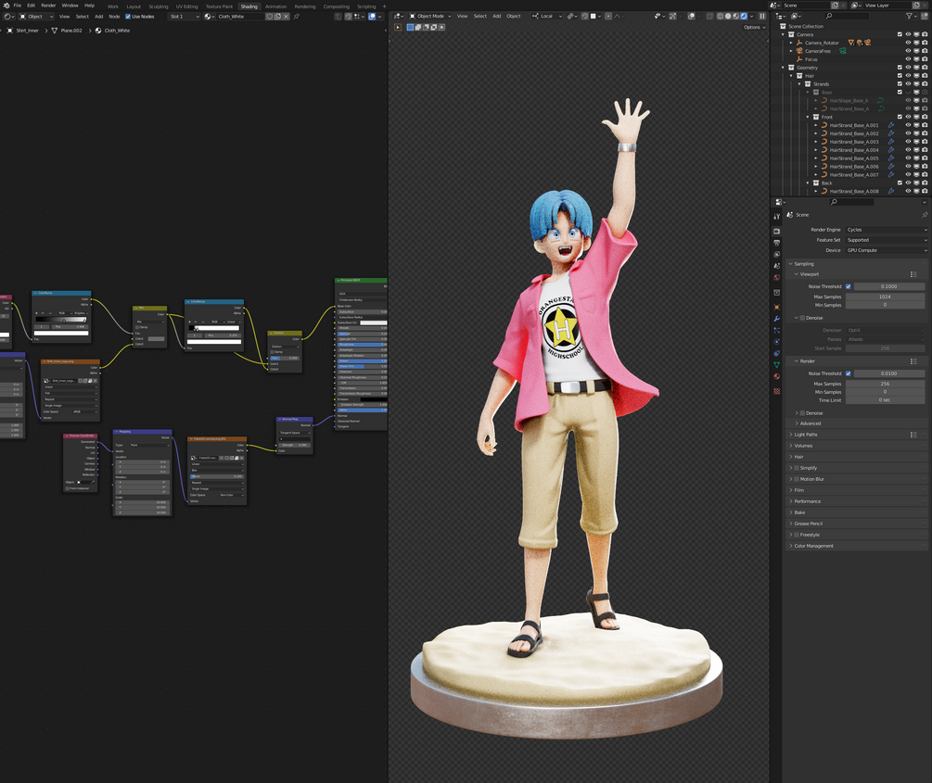
Task: Click Plane.002 in the breadcrumb
Action: coord(71,31)
